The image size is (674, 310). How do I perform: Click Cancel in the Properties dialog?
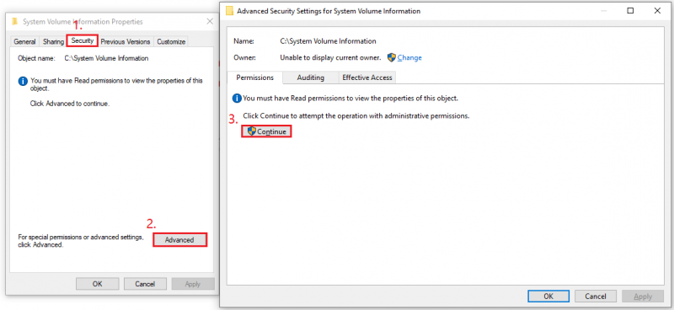(145, 284)
